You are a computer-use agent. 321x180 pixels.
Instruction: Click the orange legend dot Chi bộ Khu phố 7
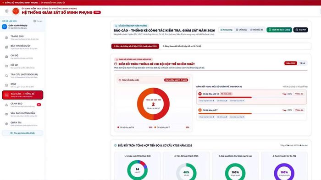(155, 127)
